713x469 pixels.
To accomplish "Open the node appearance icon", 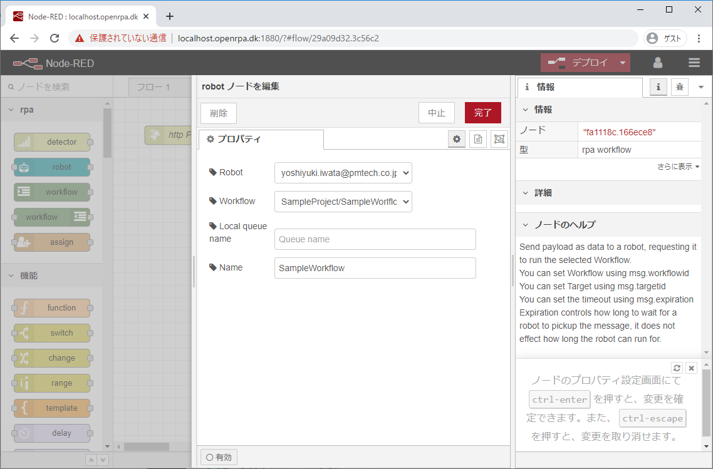I will point(499,139).
